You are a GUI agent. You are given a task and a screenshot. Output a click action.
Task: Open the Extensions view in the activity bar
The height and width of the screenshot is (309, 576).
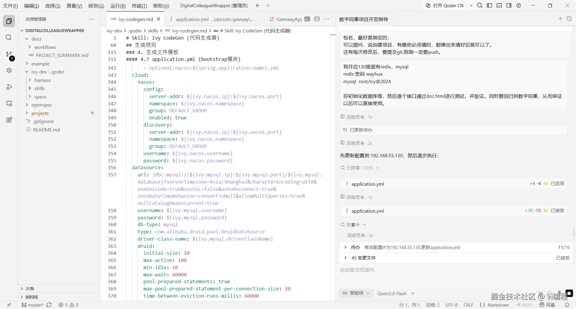tap(9, 120)
